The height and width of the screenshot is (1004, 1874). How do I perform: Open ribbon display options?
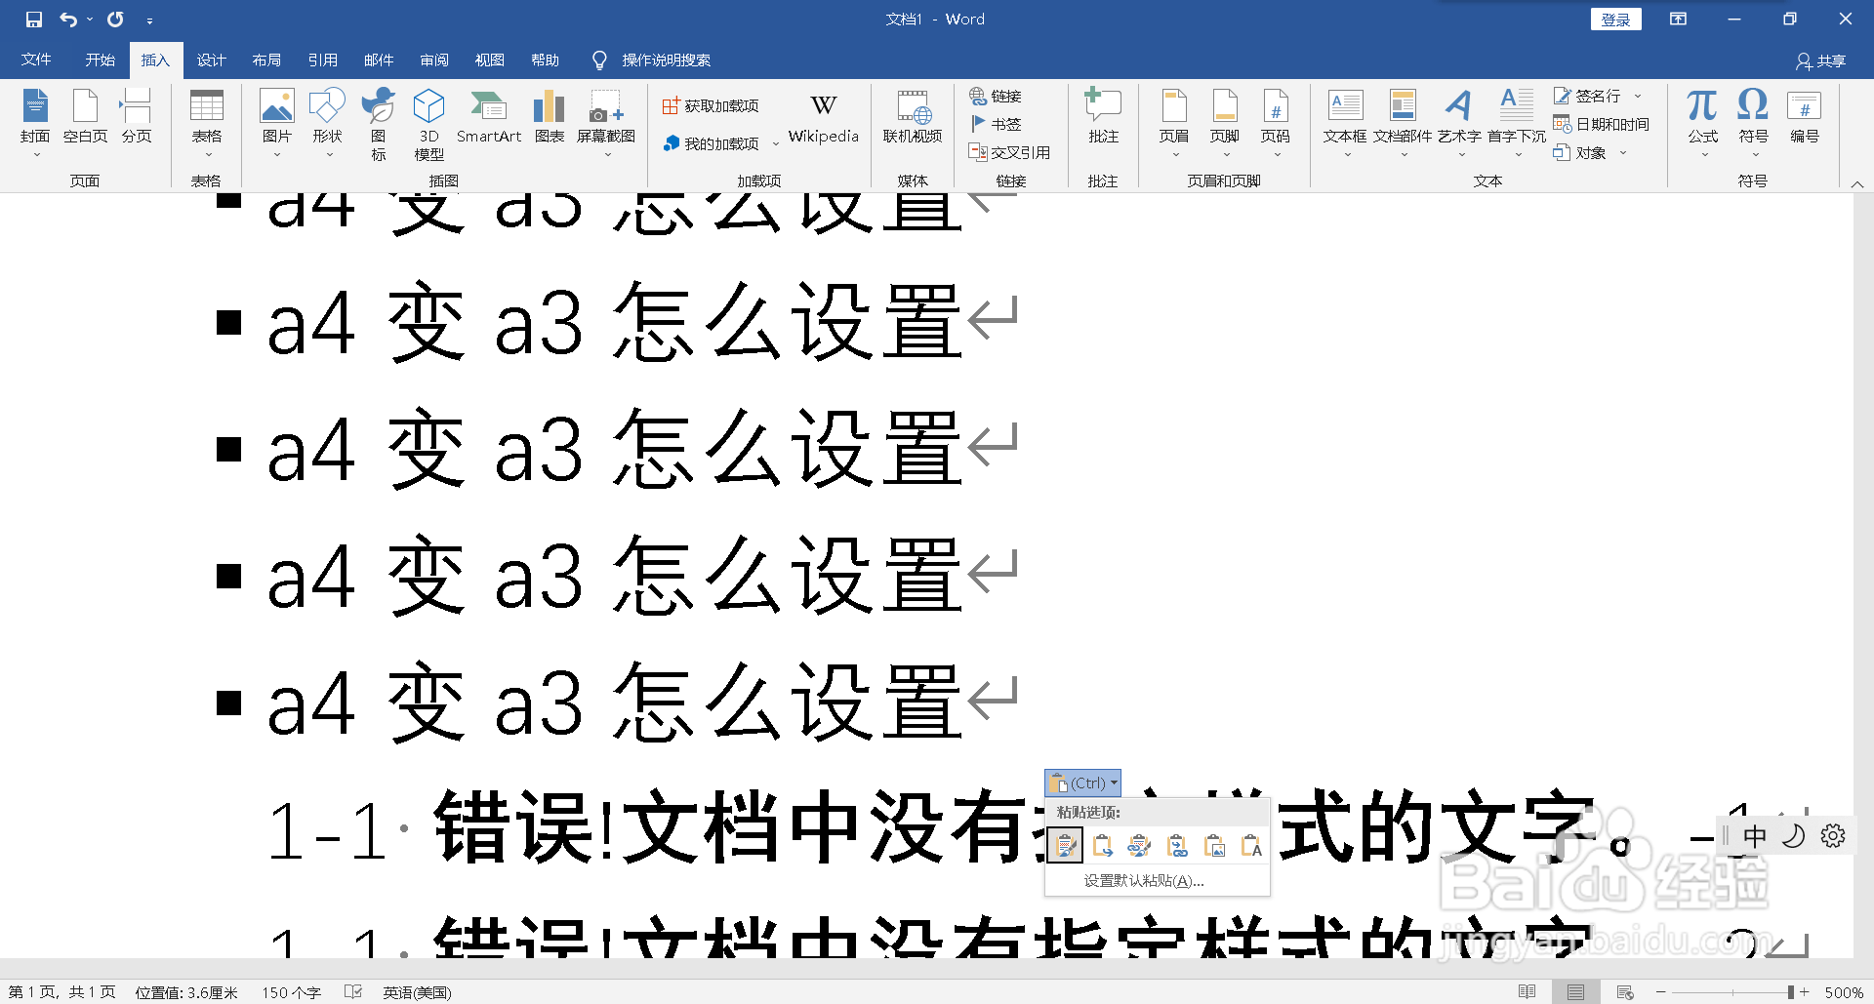click(1678, 20)
